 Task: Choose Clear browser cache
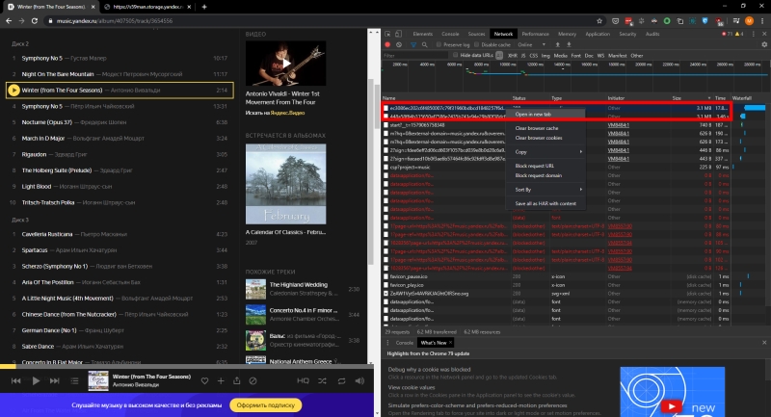[545, 128]
